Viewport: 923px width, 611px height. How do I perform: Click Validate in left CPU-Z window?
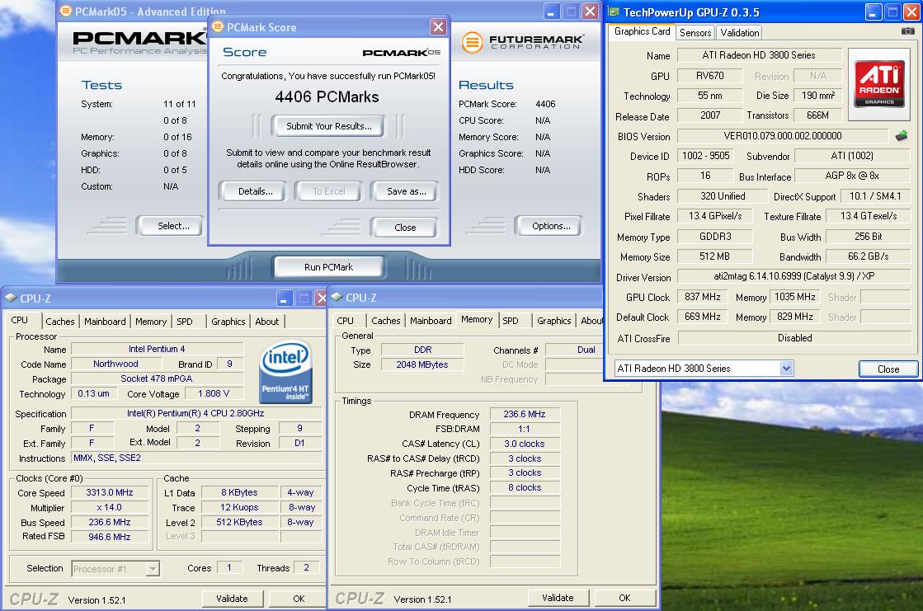click(x=232, y=599)
